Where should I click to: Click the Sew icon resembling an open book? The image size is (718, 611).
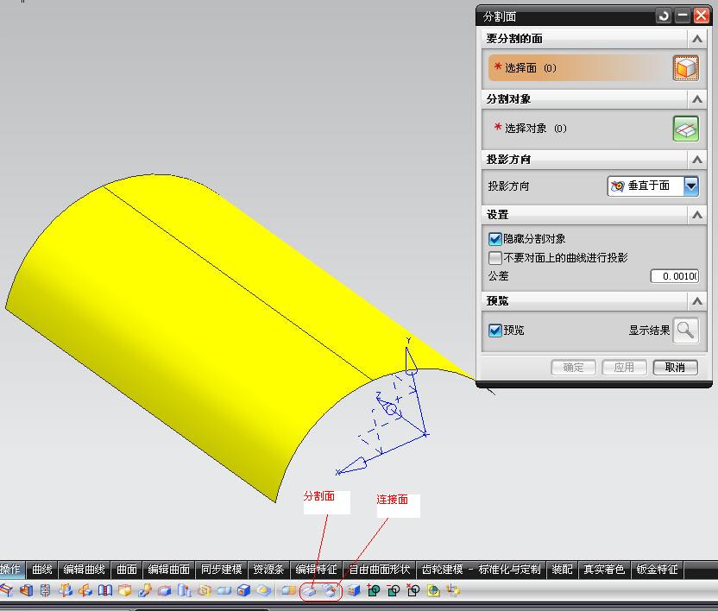(x=105, y=591)
